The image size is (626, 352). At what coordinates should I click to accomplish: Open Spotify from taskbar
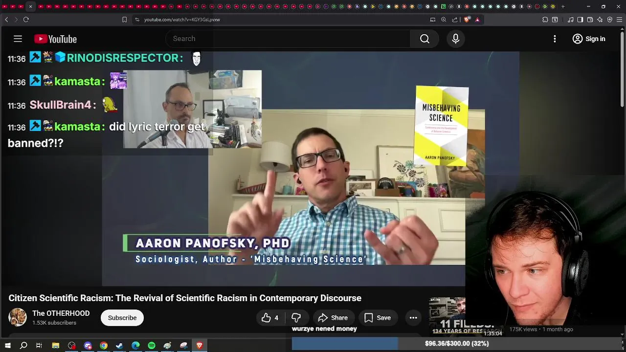point(152,346)
